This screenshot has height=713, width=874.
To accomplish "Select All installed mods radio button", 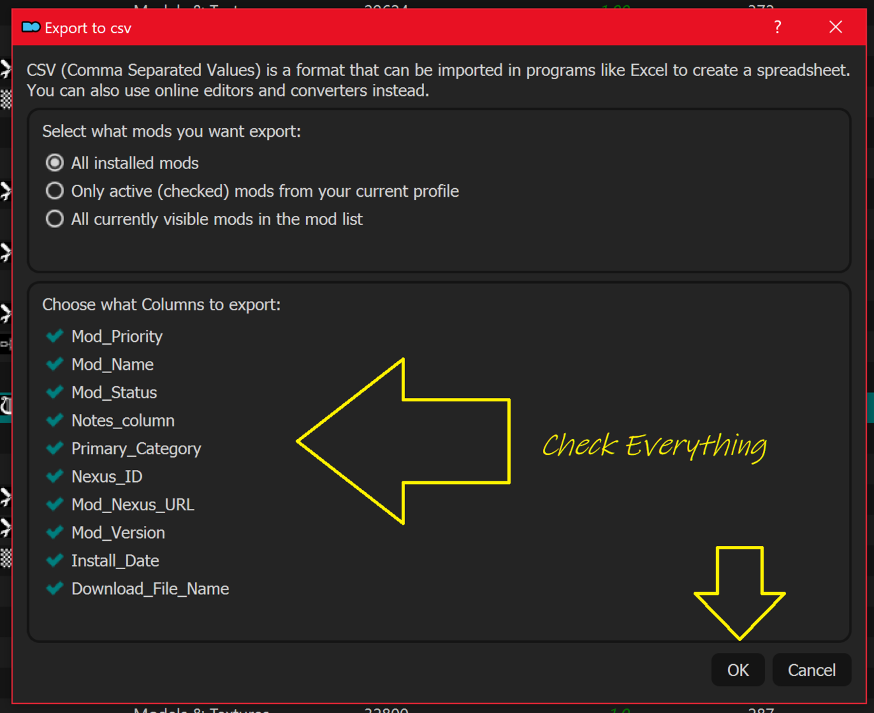I will [55, 162].
